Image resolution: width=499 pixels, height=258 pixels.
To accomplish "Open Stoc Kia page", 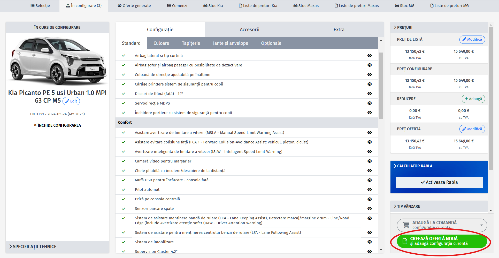I will click(x=213, y=6).
